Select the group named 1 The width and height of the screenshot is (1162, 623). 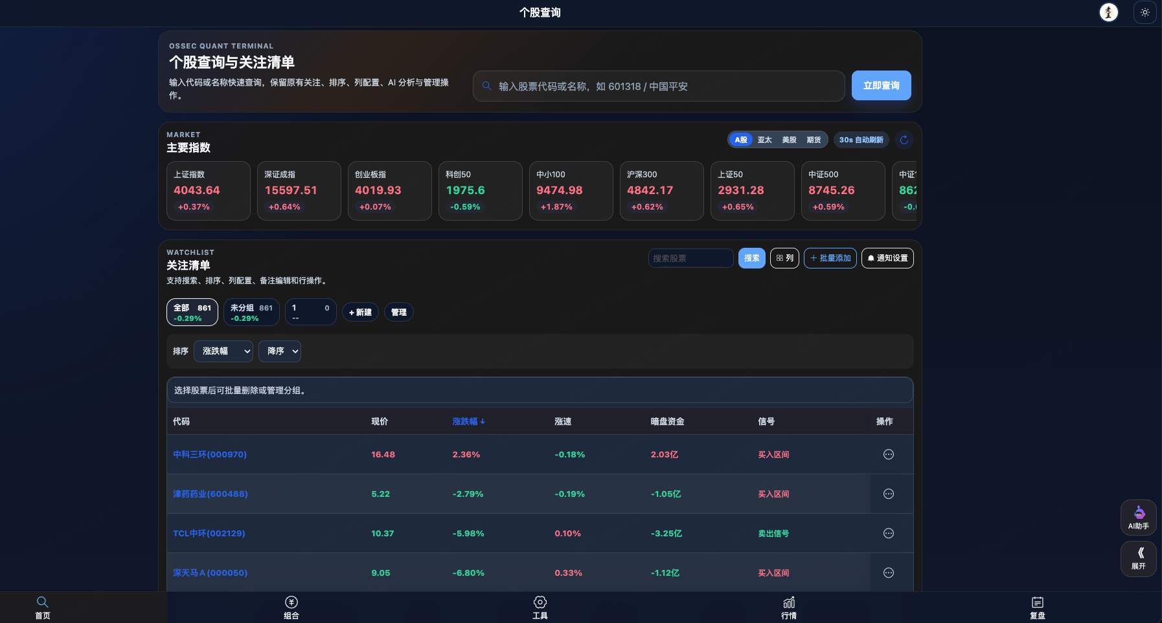pyautogui.click(x=311, y=312)
